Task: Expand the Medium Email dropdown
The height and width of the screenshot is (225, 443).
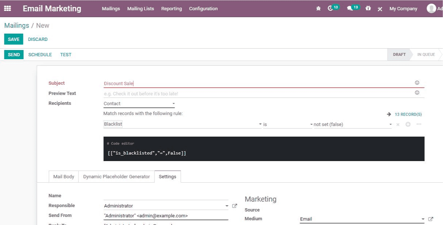Action: [423, 219]
